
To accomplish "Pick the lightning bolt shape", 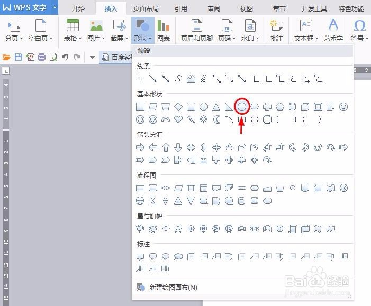I will pyautogui.click(x=191, y=119).
